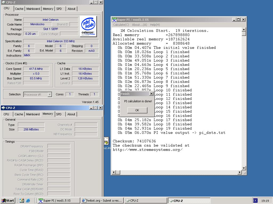Click the Loop 19 finished line
Image resolution: width=273 pixels, height=204 pixels.
click(155, 129)
